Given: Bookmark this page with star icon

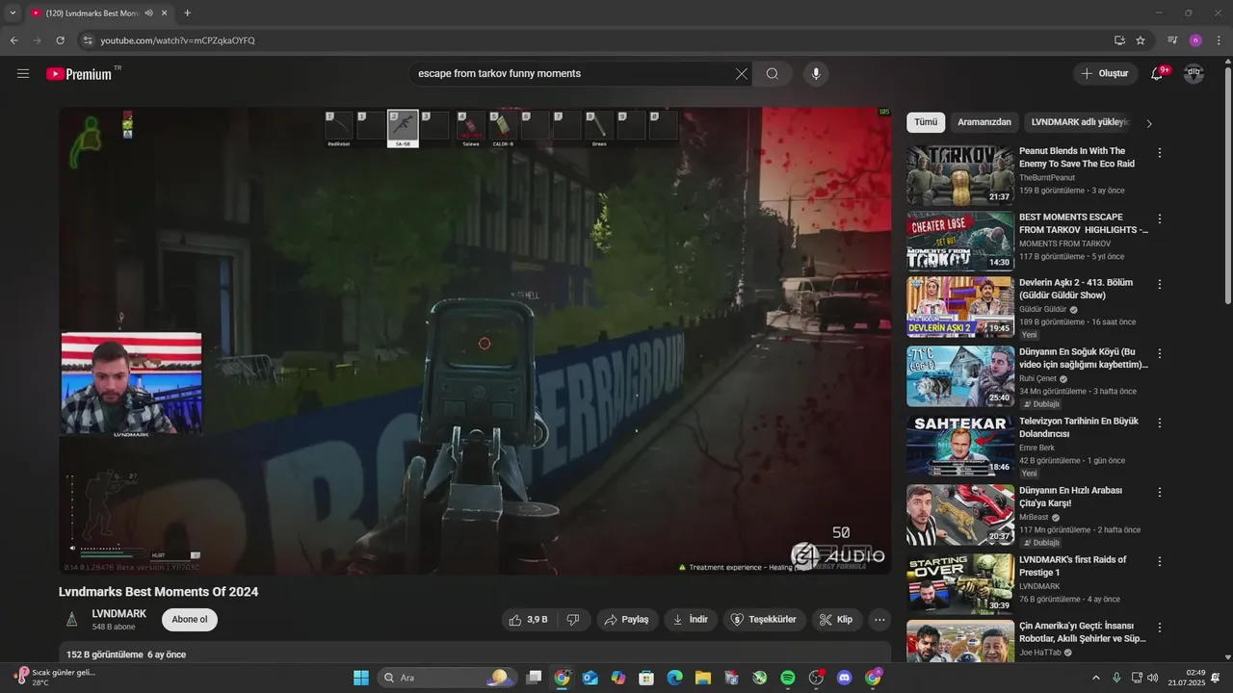Looking at the screenshot, I should pos(1141,40).
